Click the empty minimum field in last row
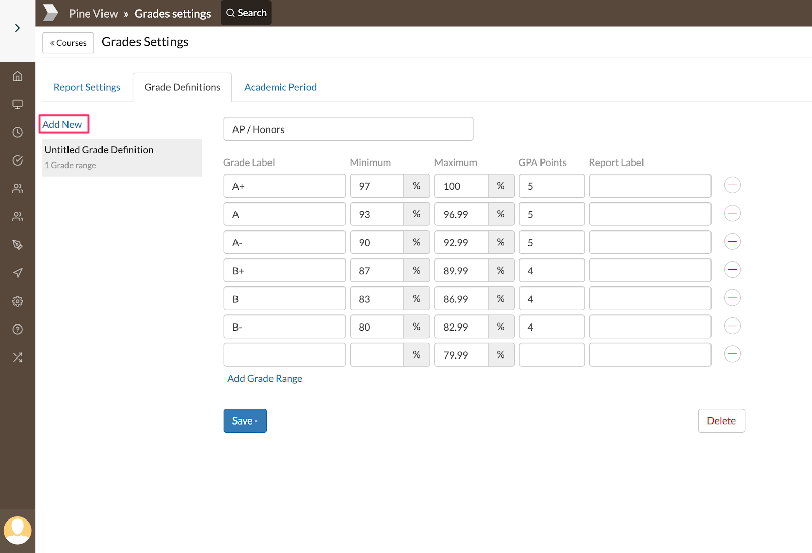The image size is (812, 553). [x=377, y=355]
